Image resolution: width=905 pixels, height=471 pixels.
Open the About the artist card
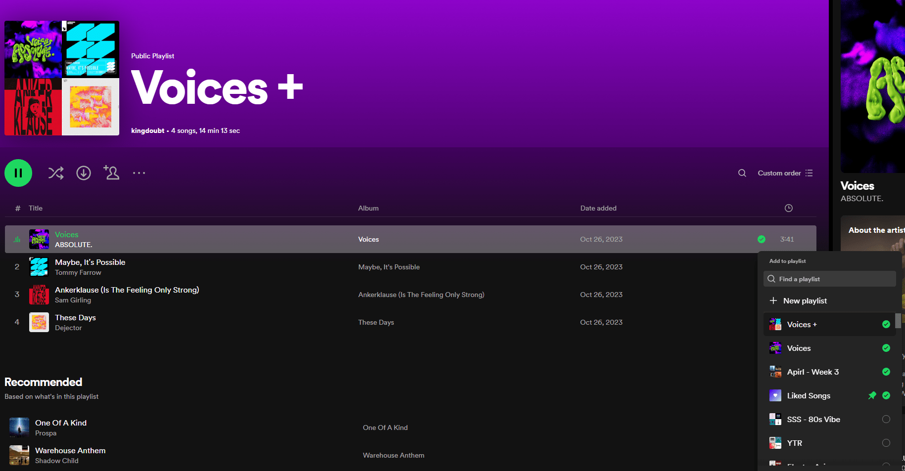point(873,233)
